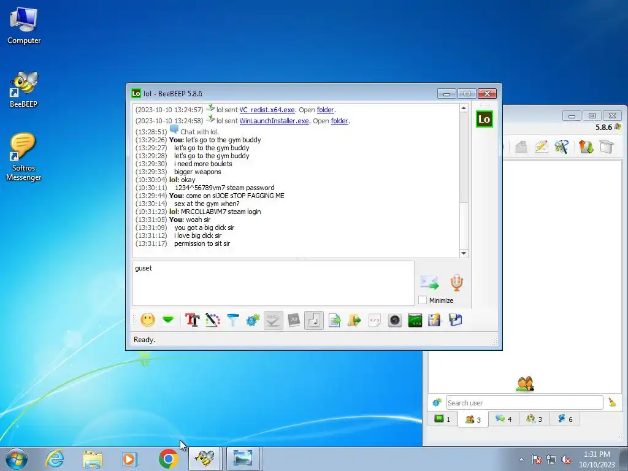Click the gear icon beside Search user
This screenshot has width=628, height=471.
(437, 402)
